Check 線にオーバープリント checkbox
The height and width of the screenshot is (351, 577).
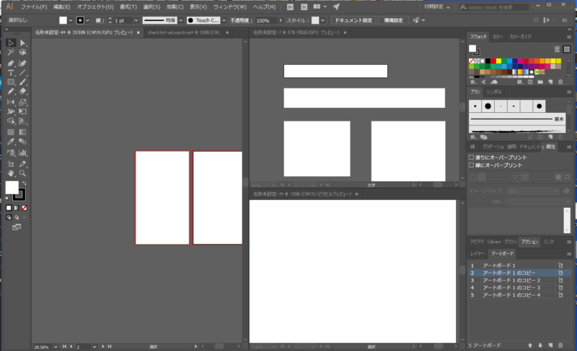(x=471, y=165)
